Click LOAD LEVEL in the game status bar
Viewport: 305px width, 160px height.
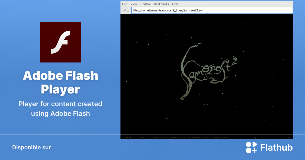(x=129, y=137)
